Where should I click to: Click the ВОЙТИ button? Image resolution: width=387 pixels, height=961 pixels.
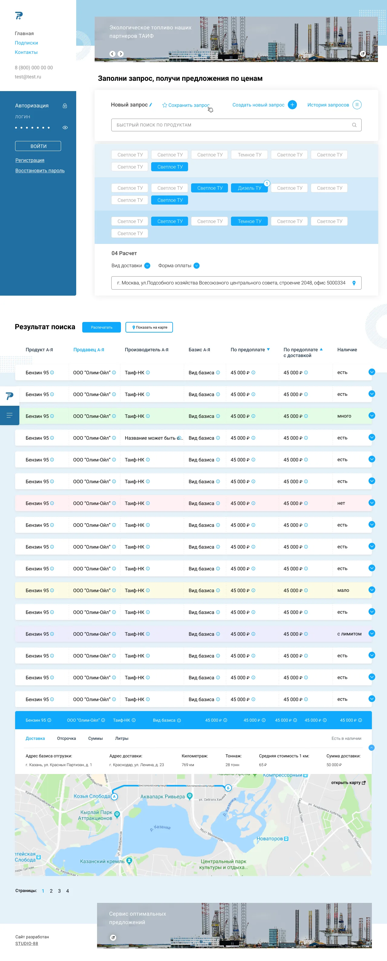(38, 146)
